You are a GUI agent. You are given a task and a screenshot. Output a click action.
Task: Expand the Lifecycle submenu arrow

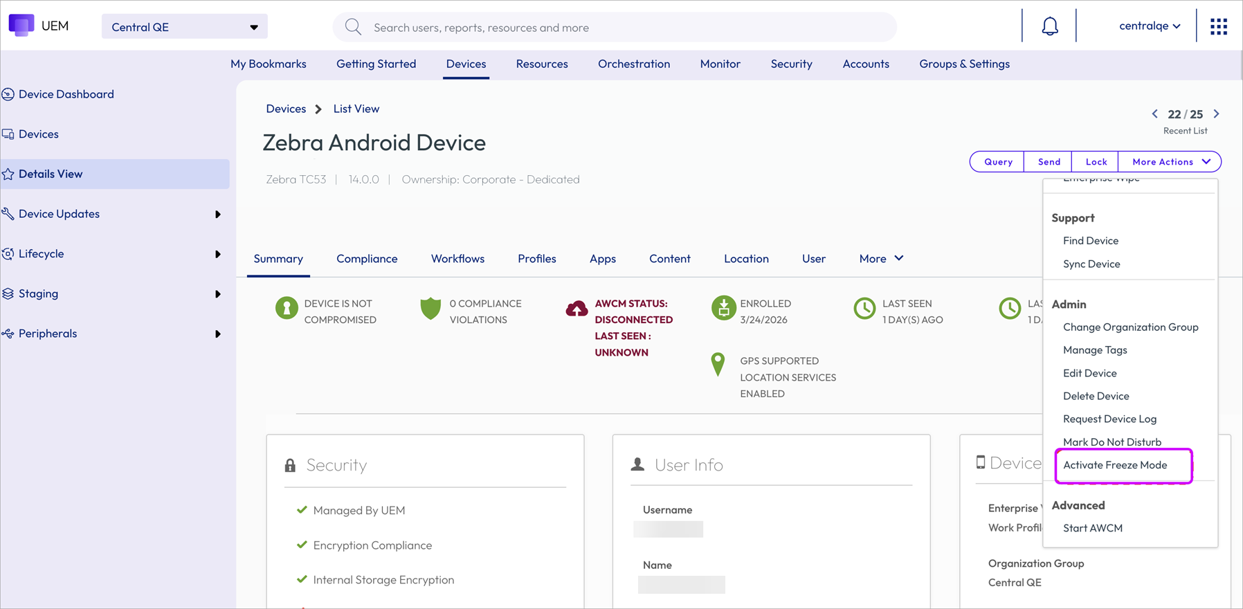(x=218, y=254)
